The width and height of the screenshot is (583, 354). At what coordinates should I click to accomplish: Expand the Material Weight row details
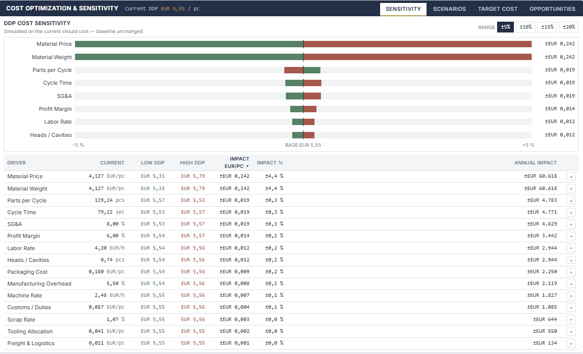pos(571,189)
